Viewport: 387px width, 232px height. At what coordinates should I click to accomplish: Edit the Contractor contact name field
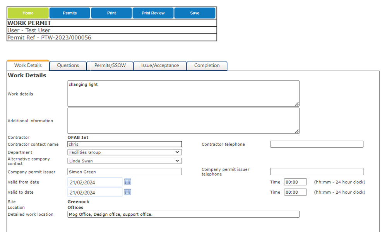(125, 144)
